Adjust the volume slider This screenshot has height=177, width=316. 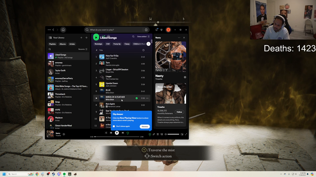pos(173,134)
